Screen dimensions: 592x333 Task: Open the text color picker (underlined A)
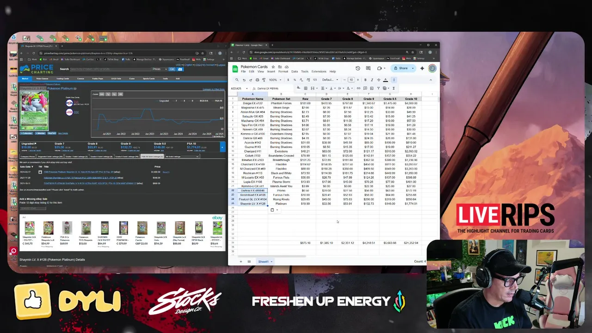385,80
